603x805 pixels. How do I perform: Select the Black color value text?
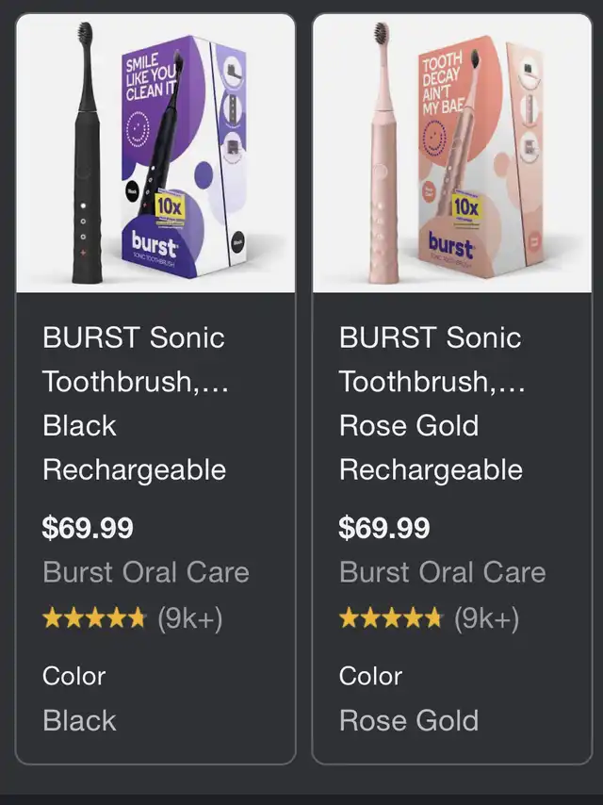point(79,720)
